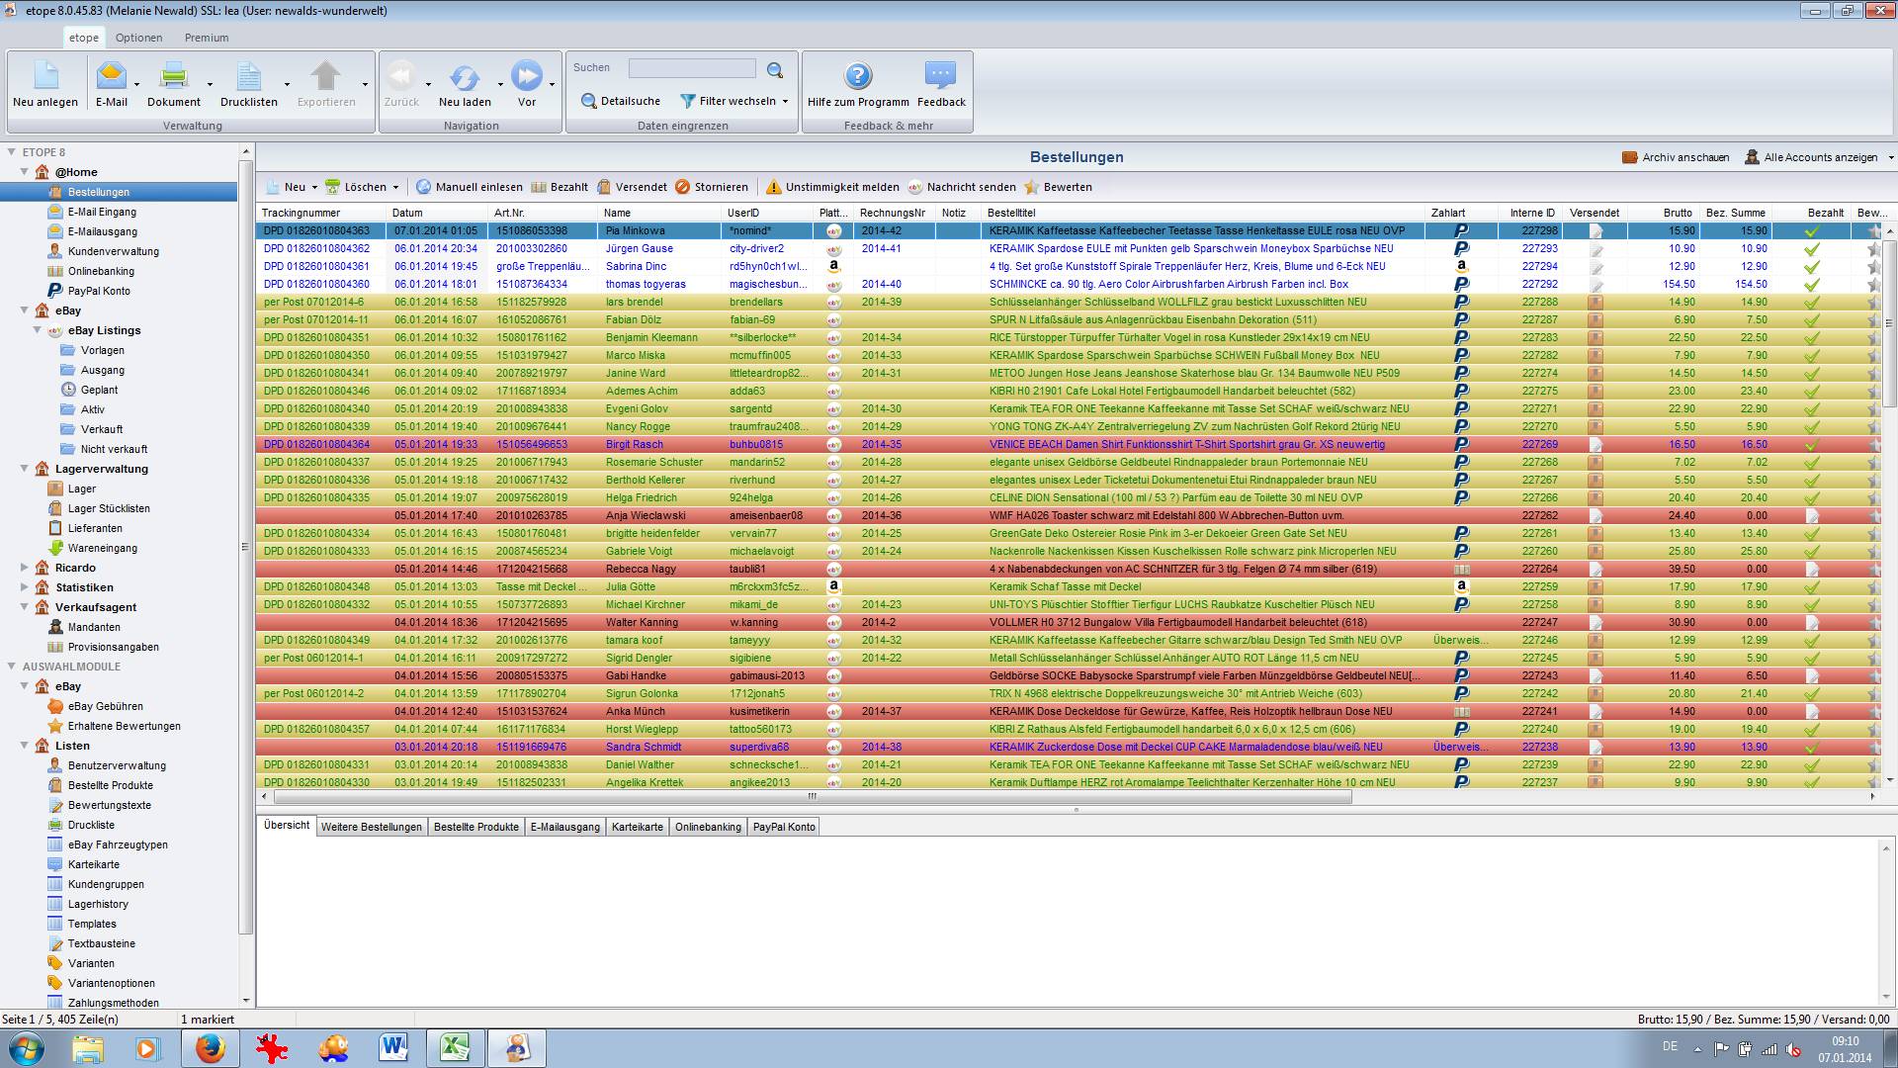Image resolution: width=1898 pixels, height=1068 pixels.
Task: Click Neu laden refresh icon
Action: point(464,77)
